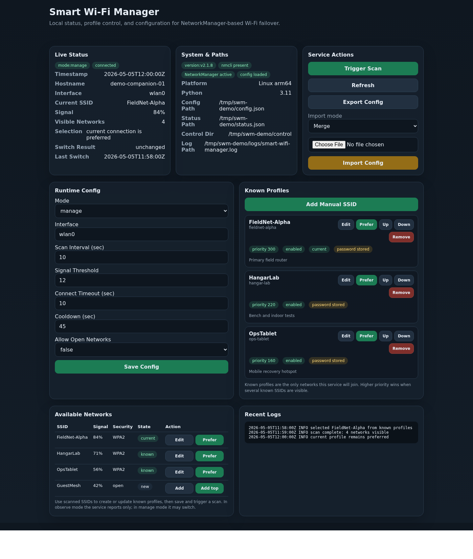Edit FieldNet-Alpha in Available Networks table
The width and height of the screenshot is (473, 559).
point(179,440)
